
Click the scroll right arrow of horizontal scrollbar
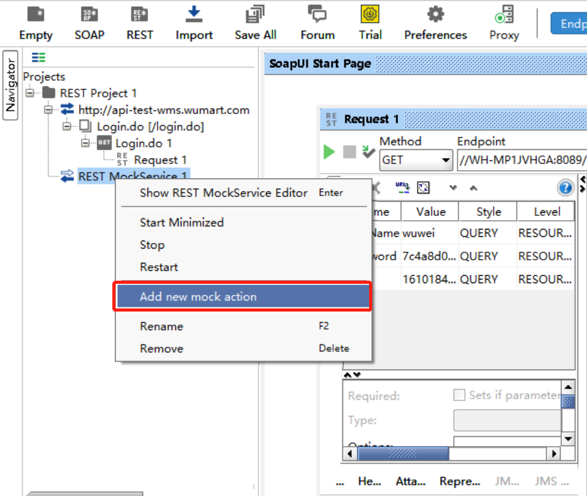tap(554, 453)
